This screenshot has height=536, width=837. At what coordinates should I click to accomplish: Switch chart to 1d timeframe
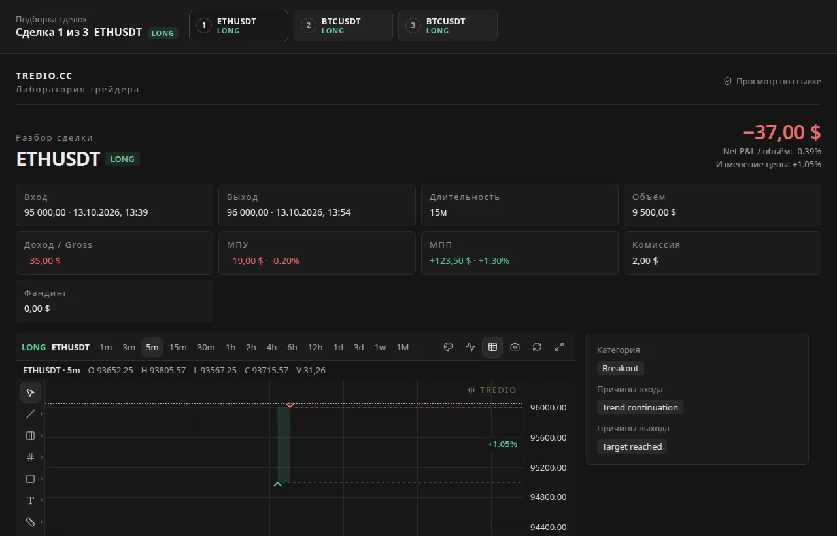[338, 347]
